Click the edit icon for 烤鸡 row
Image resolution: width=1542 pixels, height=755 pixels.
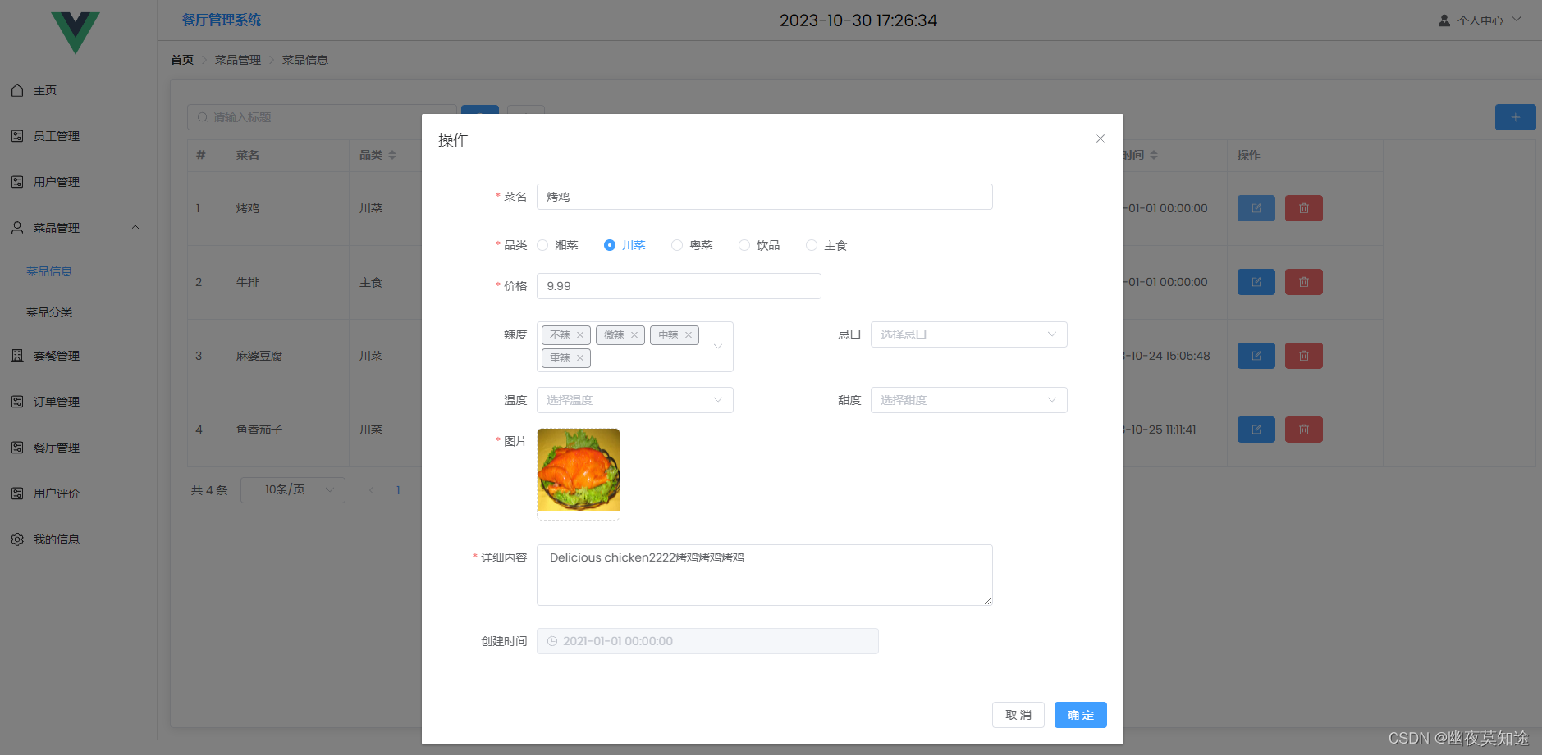point(1256,208)
